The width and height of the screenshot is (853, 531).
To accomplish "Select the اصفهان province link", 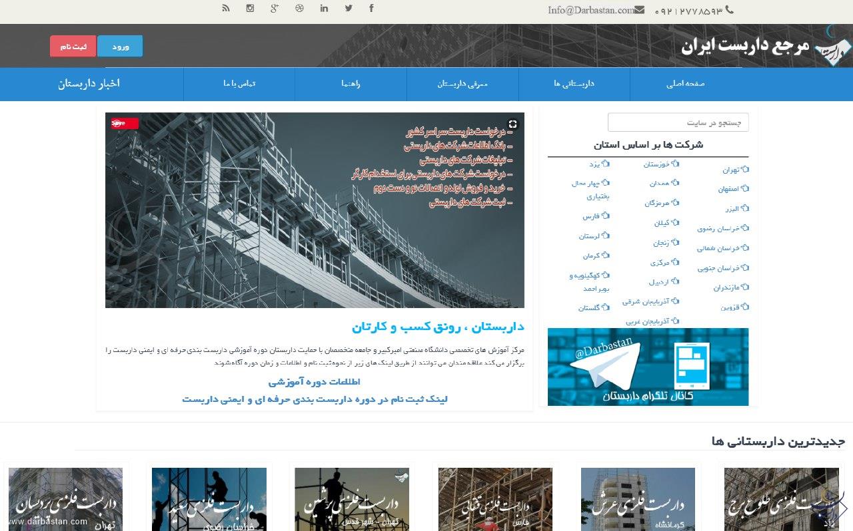I will (x=734, y=189).
